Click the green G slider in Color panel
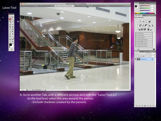This screenshot has width=161, height=121. tap(145, 8)
